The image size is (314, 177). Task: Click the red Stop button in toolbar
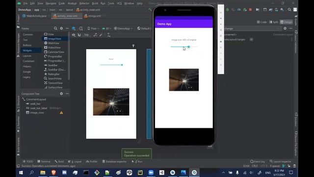click(250, 10)
